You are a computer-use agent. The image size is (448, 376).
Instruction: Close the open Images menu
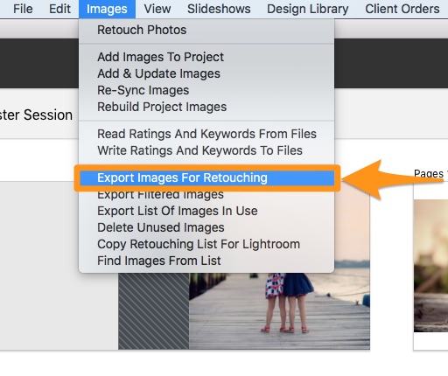(107, 9)
